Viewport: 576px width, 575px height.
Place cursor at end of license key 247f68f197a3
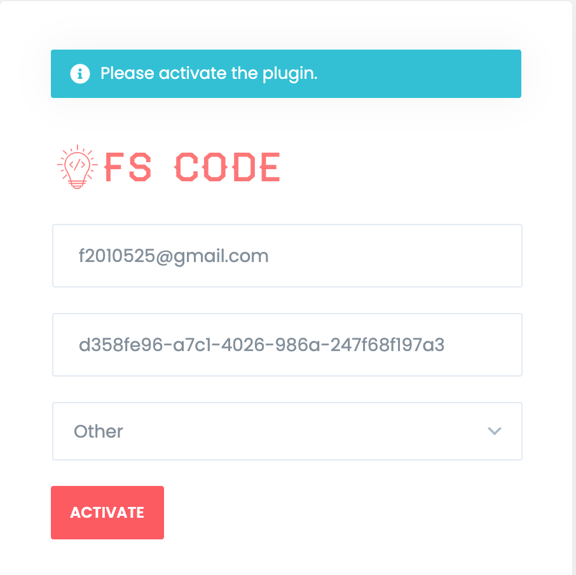[x=445, y=345]
